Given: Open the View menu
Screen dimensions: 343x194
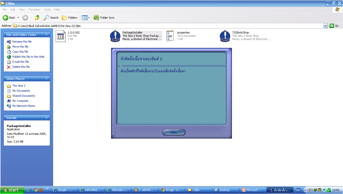Looking at the screenshot, I should point(22,10).
